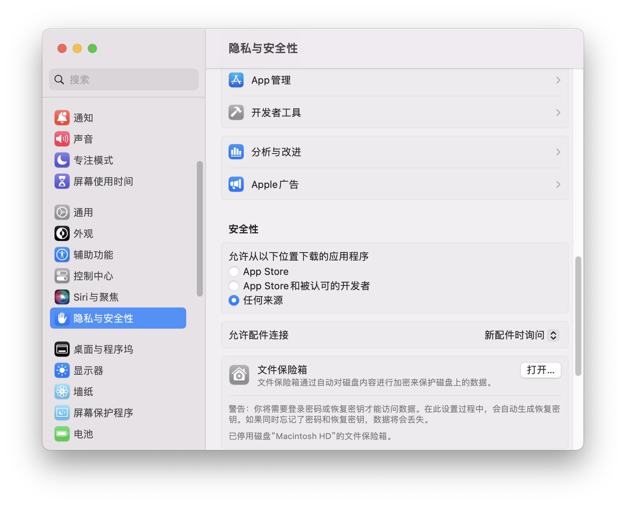选择 App Store 和被认可的开发者

pyautogui.click(x=234, y=286)
